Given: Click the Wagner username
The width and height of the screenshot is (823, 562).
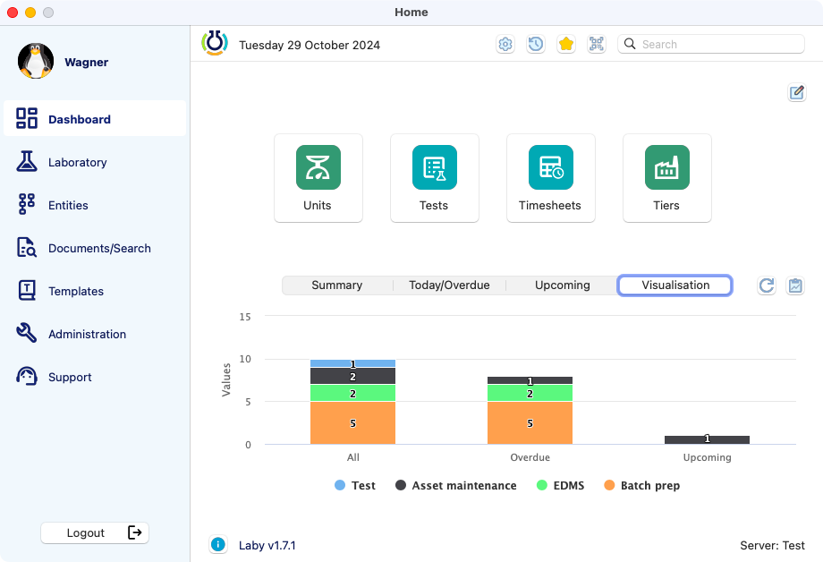Looking at the screenshot, I should click(x=87, y=62).
